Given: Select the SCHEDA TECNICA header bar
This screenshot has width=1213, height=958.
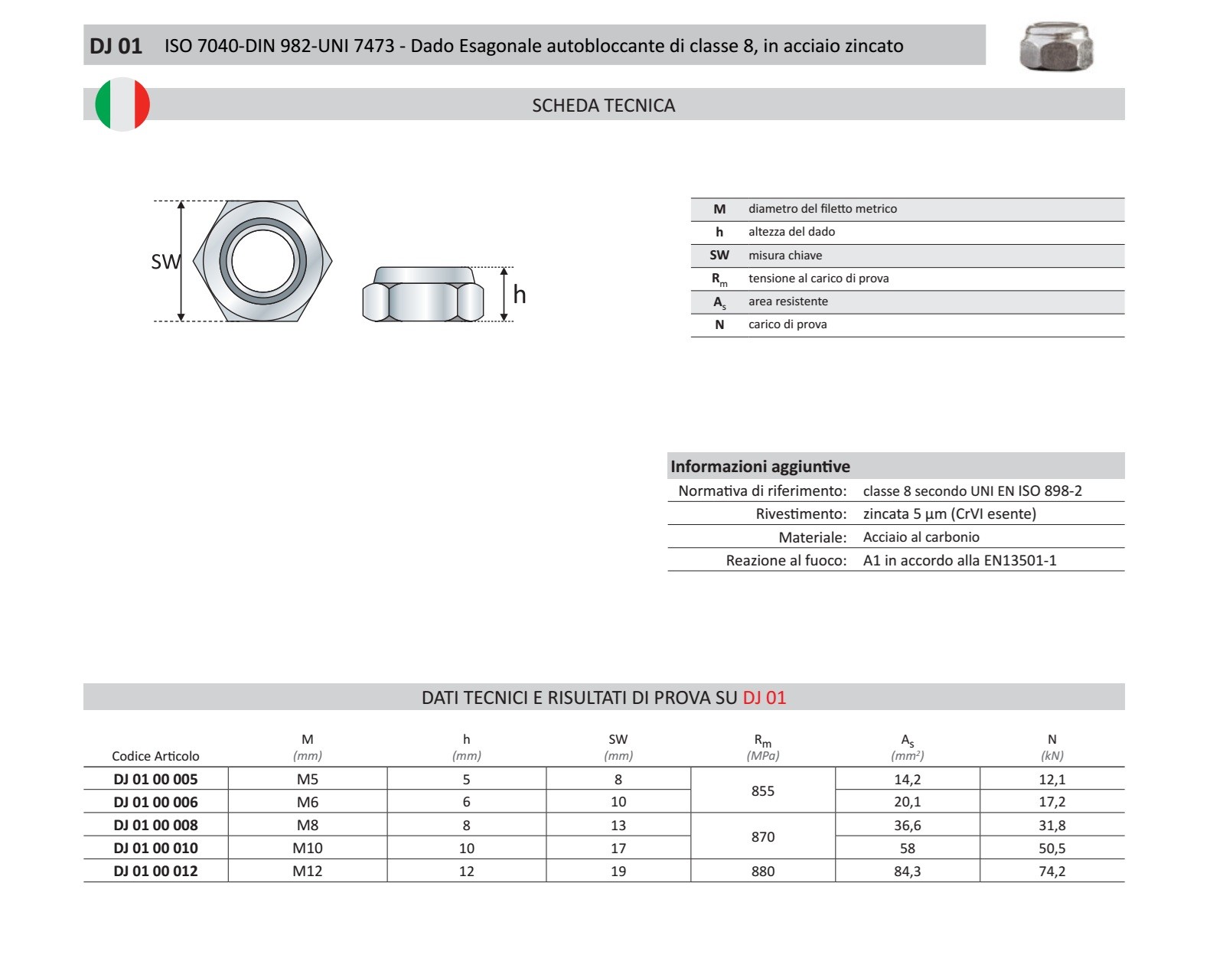Looking at the screenshot, I should pyautogui.click(x=603, y=106).
